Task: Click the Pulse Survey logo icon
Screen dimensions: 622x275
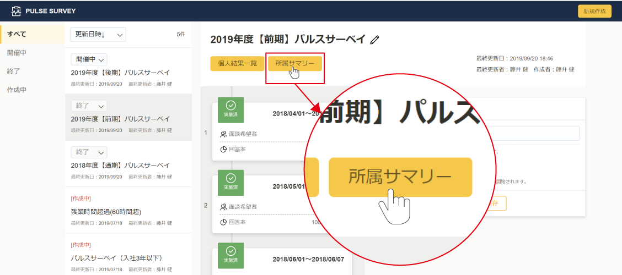Action: 16,11
